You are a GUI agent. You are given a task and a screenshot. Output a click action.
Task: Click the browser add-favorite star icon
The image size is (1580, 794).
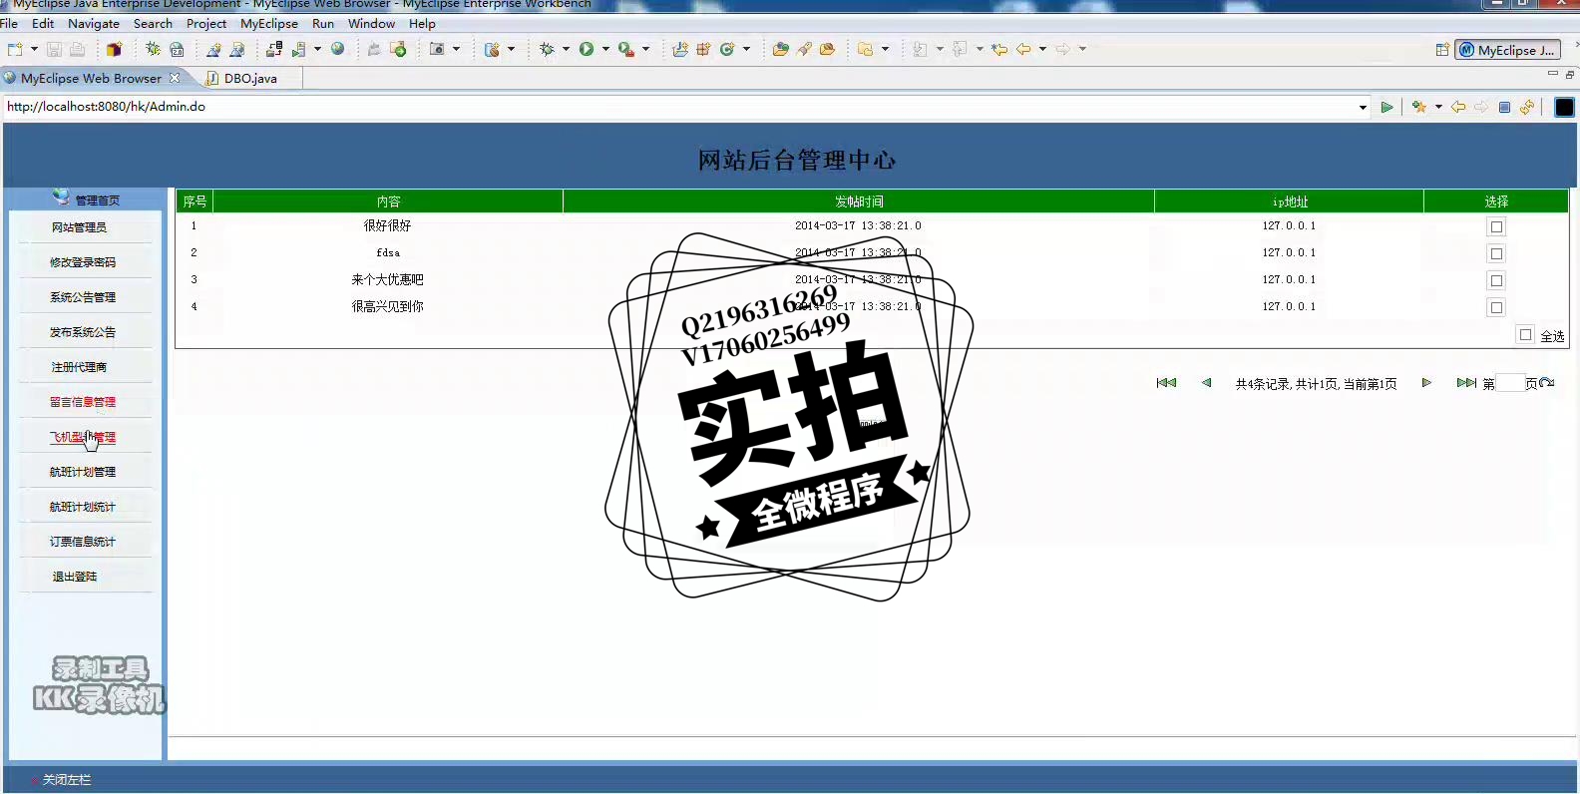1419,107
